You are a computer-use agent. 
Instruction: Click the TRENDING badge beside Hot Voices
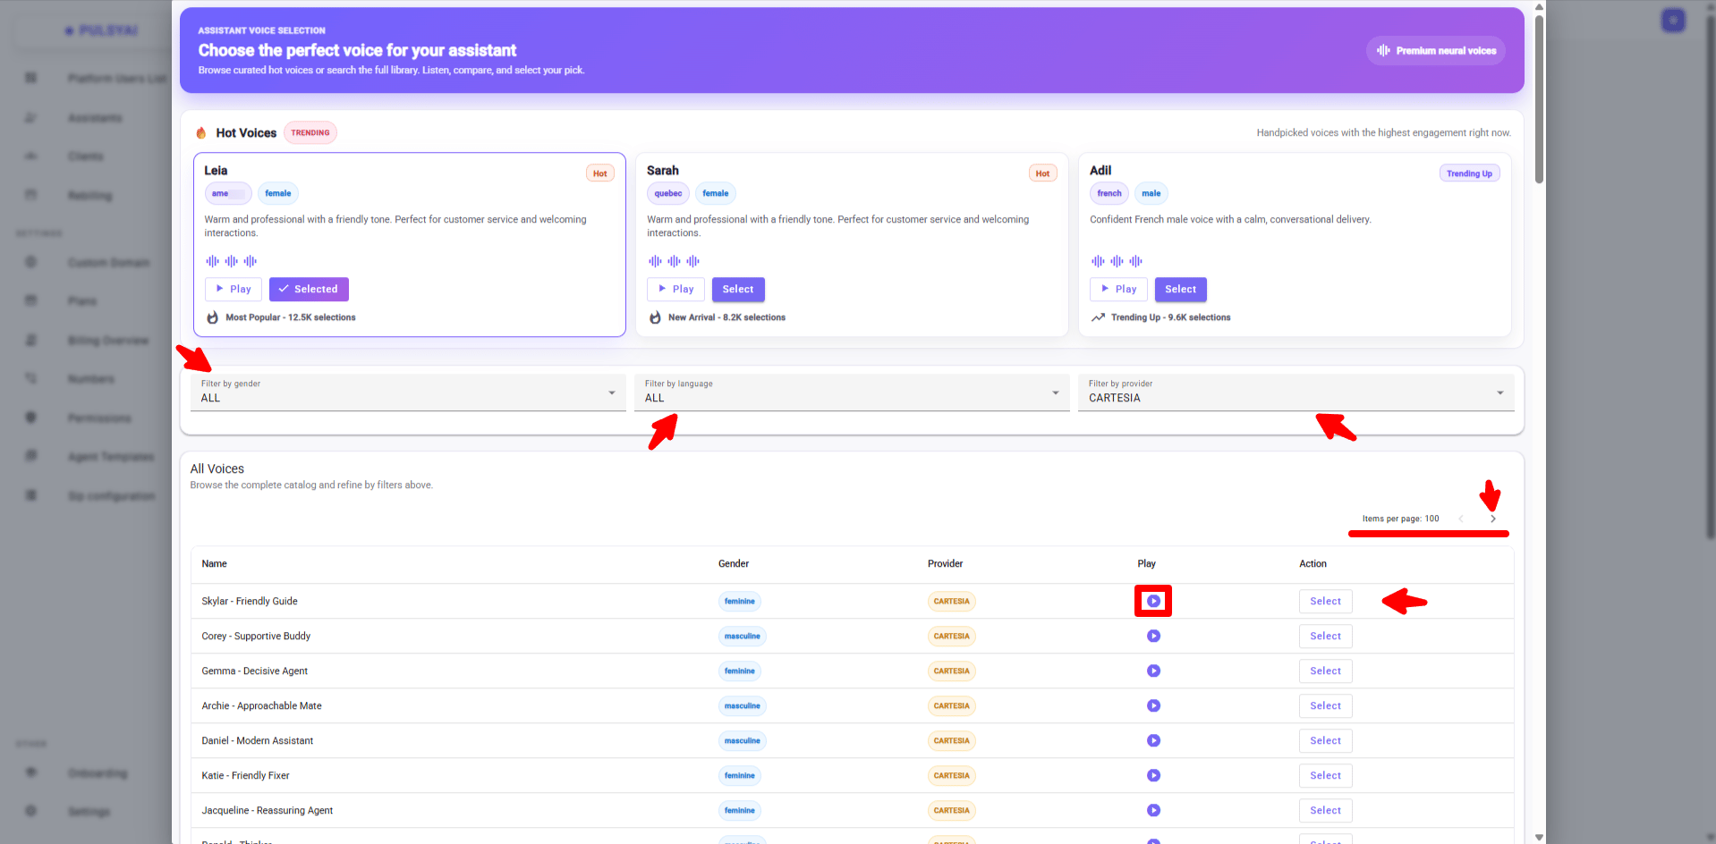(x=310, y=132)
